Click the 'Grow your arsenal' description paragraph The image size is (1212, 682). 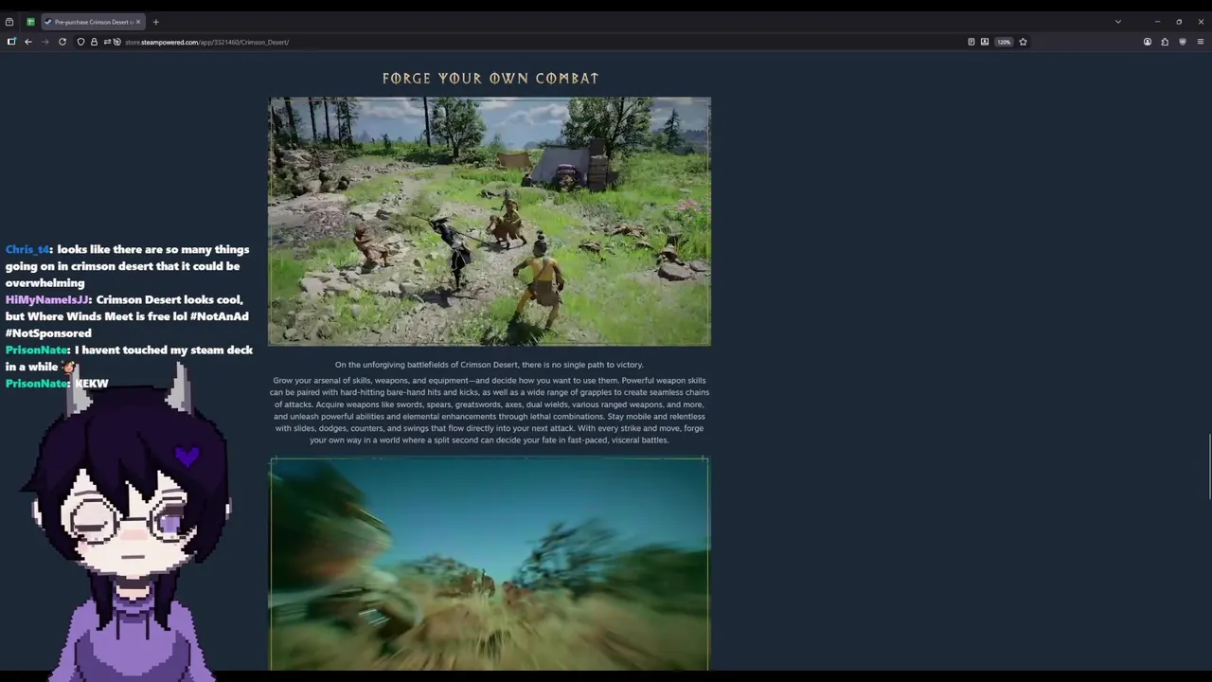point(490,410)
